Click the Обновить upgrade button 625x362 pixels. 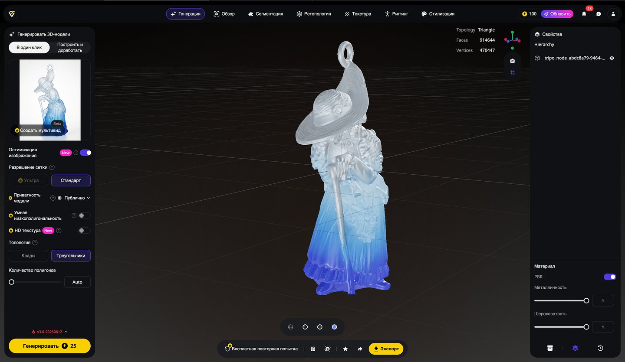pyautogui.click(x=557, y=14)
